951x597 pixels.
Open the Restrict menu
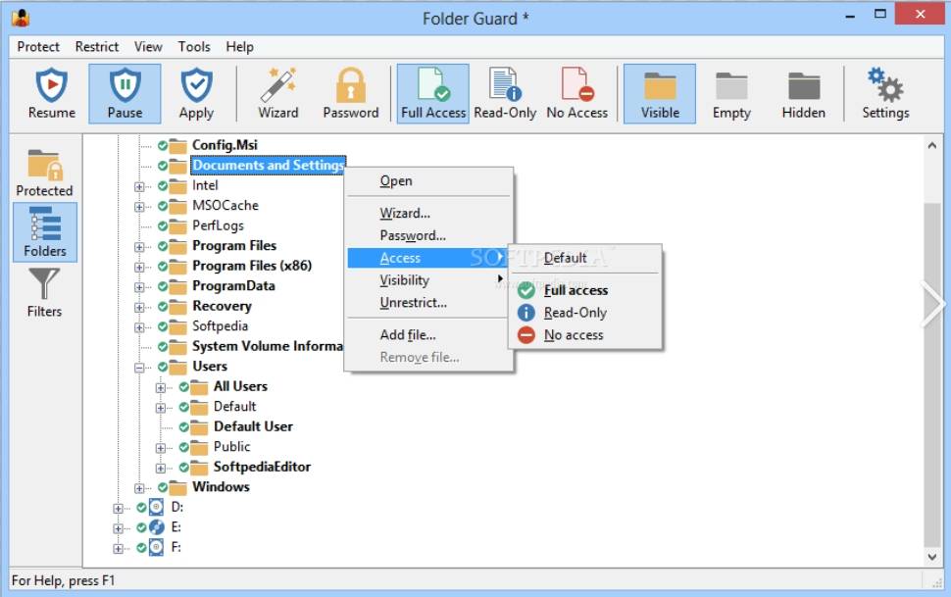(97, 47)
